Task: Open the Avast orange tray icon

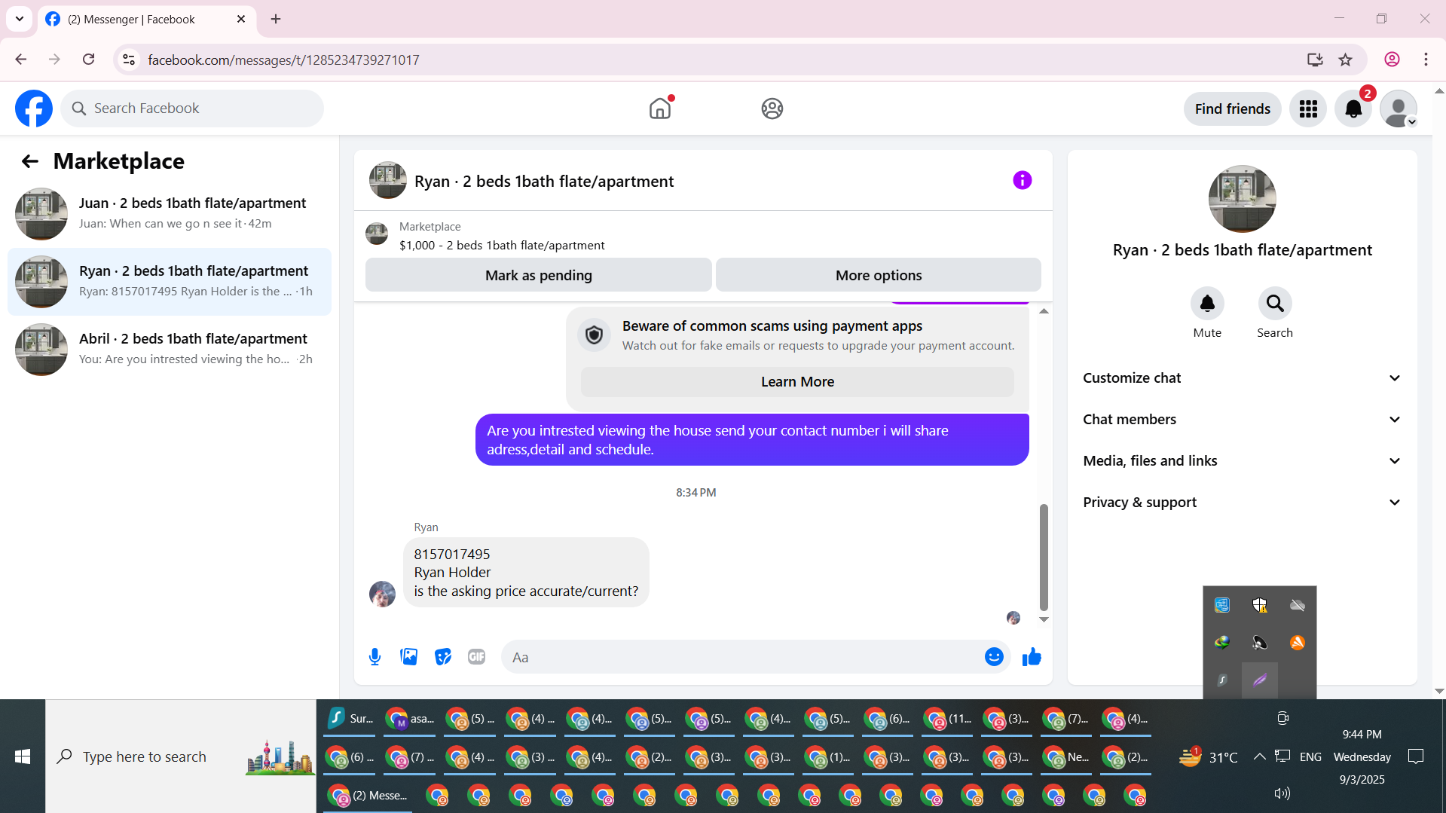Action: pos(1298,643)
